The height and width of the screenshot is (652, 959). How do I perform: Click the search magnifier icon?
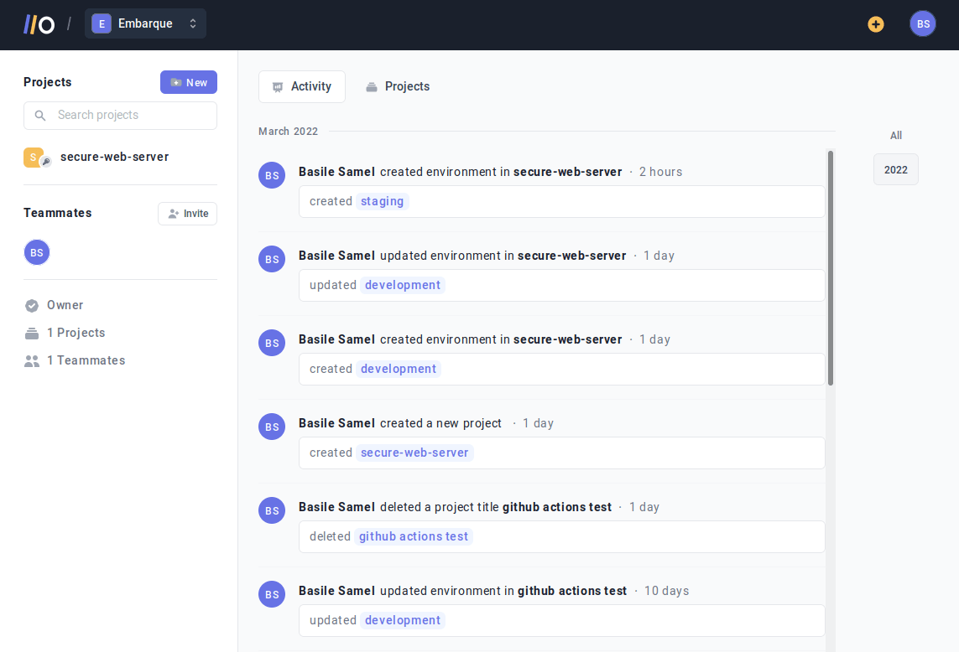[40, 116]
